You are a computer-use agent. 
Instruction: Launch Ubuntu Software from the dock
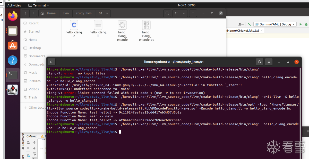12,45
